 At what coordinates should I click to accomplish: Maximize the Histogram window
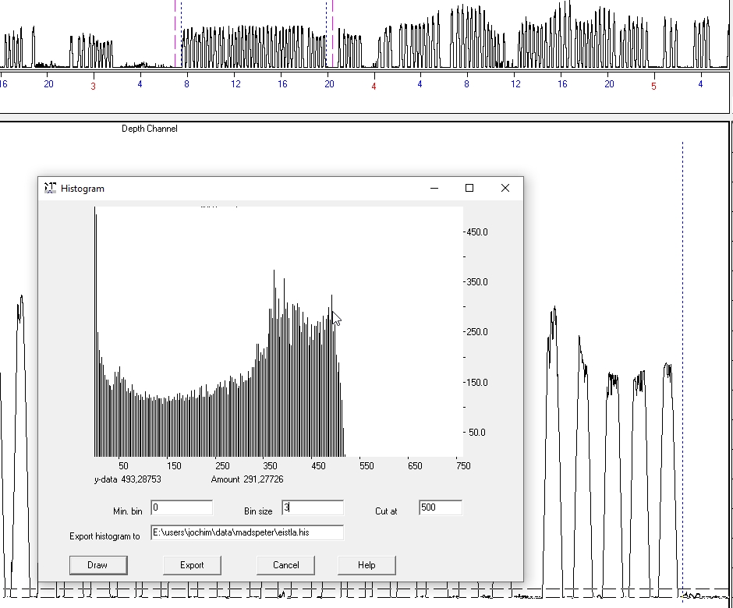[469, 188]
